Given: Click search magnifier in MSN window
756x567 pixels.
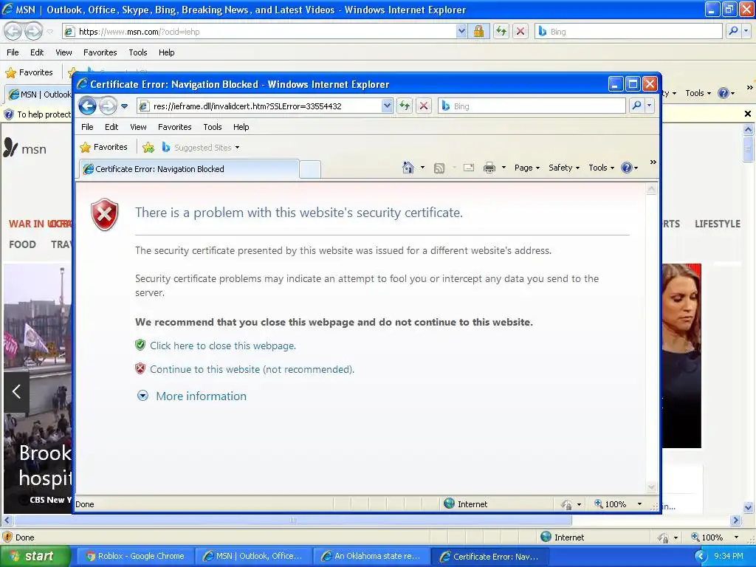Looking at the screenshot, I should tap(733, 31).
